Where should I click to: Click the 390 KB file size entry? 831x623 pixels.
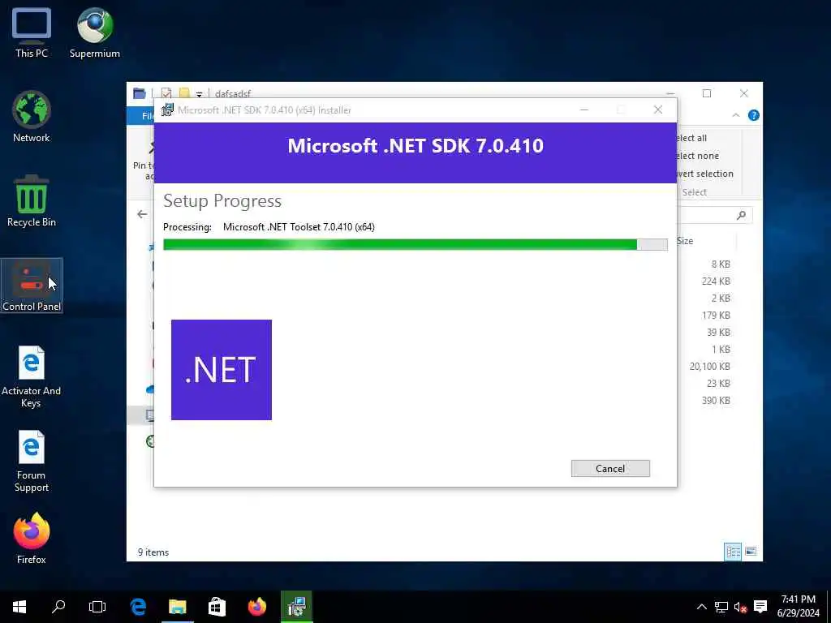tap(716, 400)
